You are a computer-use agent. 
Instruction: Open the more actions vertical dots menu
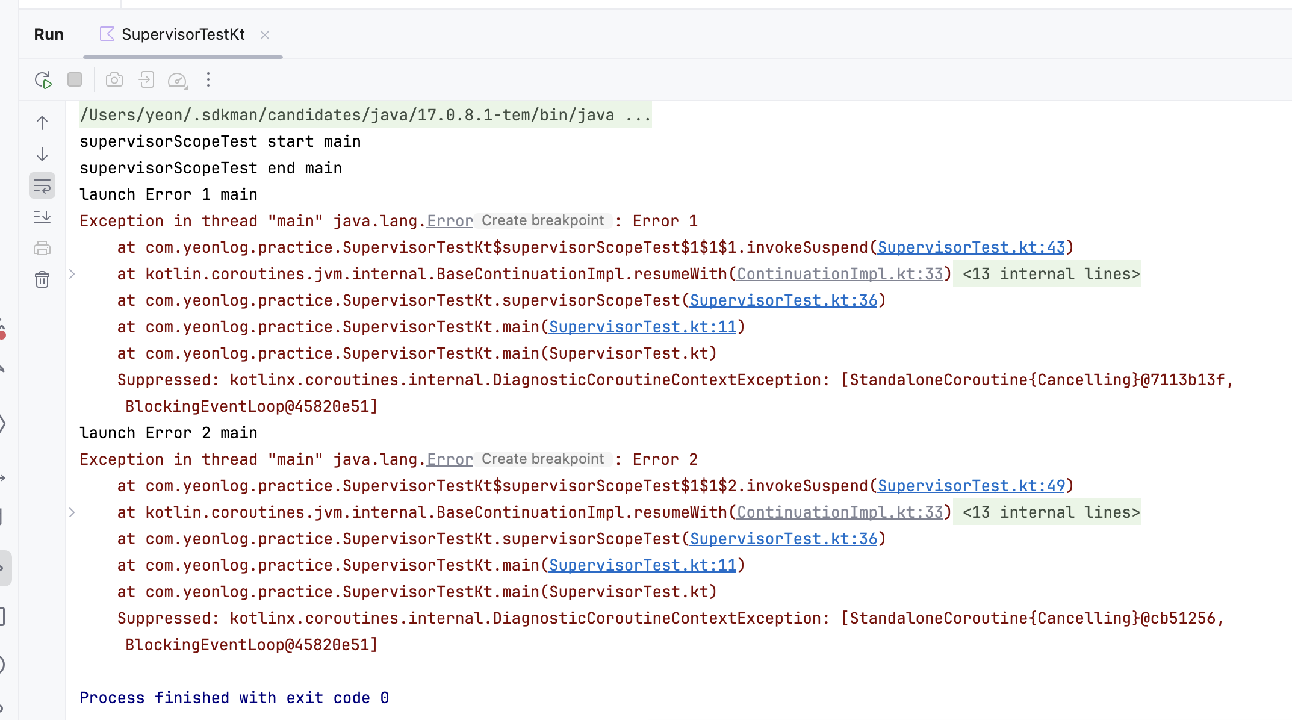pos(208,80)
